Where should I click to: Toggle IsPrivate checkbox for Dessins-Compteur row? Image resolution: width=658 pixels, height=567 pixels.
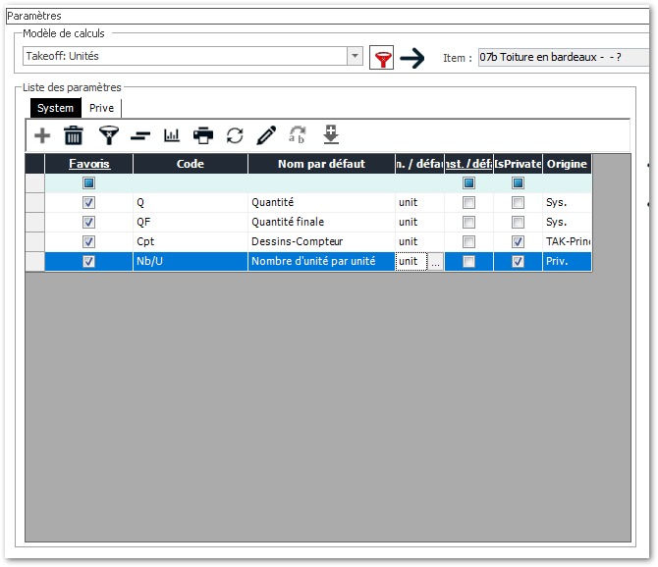click(x=518, y=241)
